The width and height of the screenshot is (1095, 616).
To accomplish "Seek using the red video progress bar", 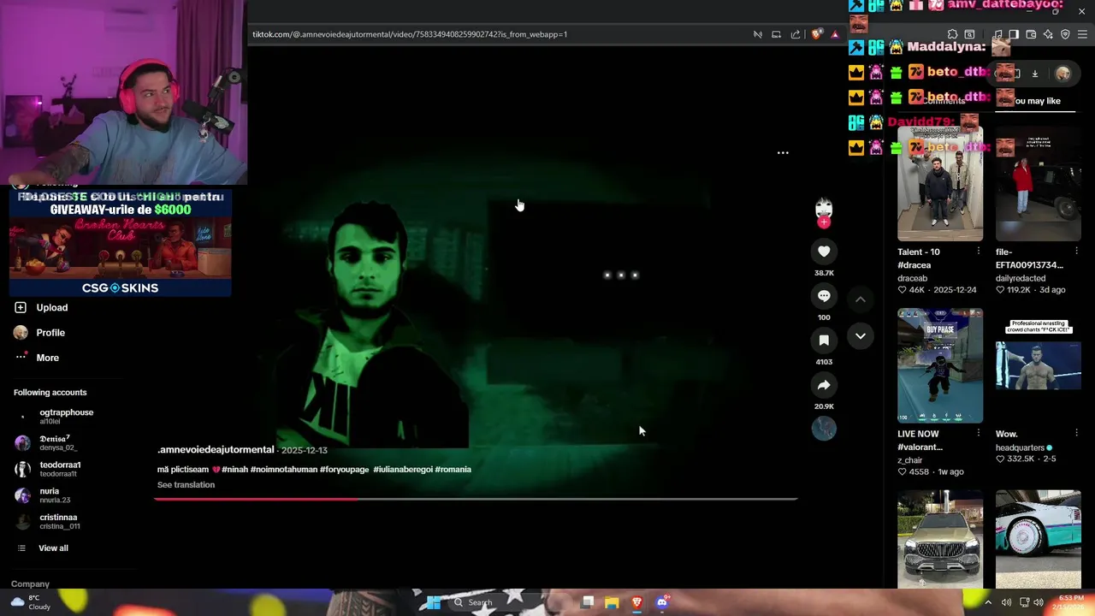I will pos(476,499).
